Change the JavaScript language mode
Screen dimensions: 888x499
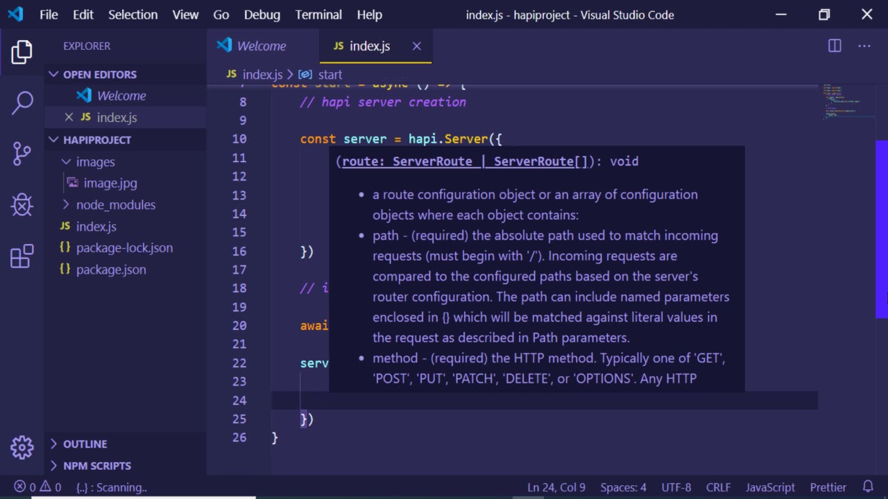[x=770, y=487]
